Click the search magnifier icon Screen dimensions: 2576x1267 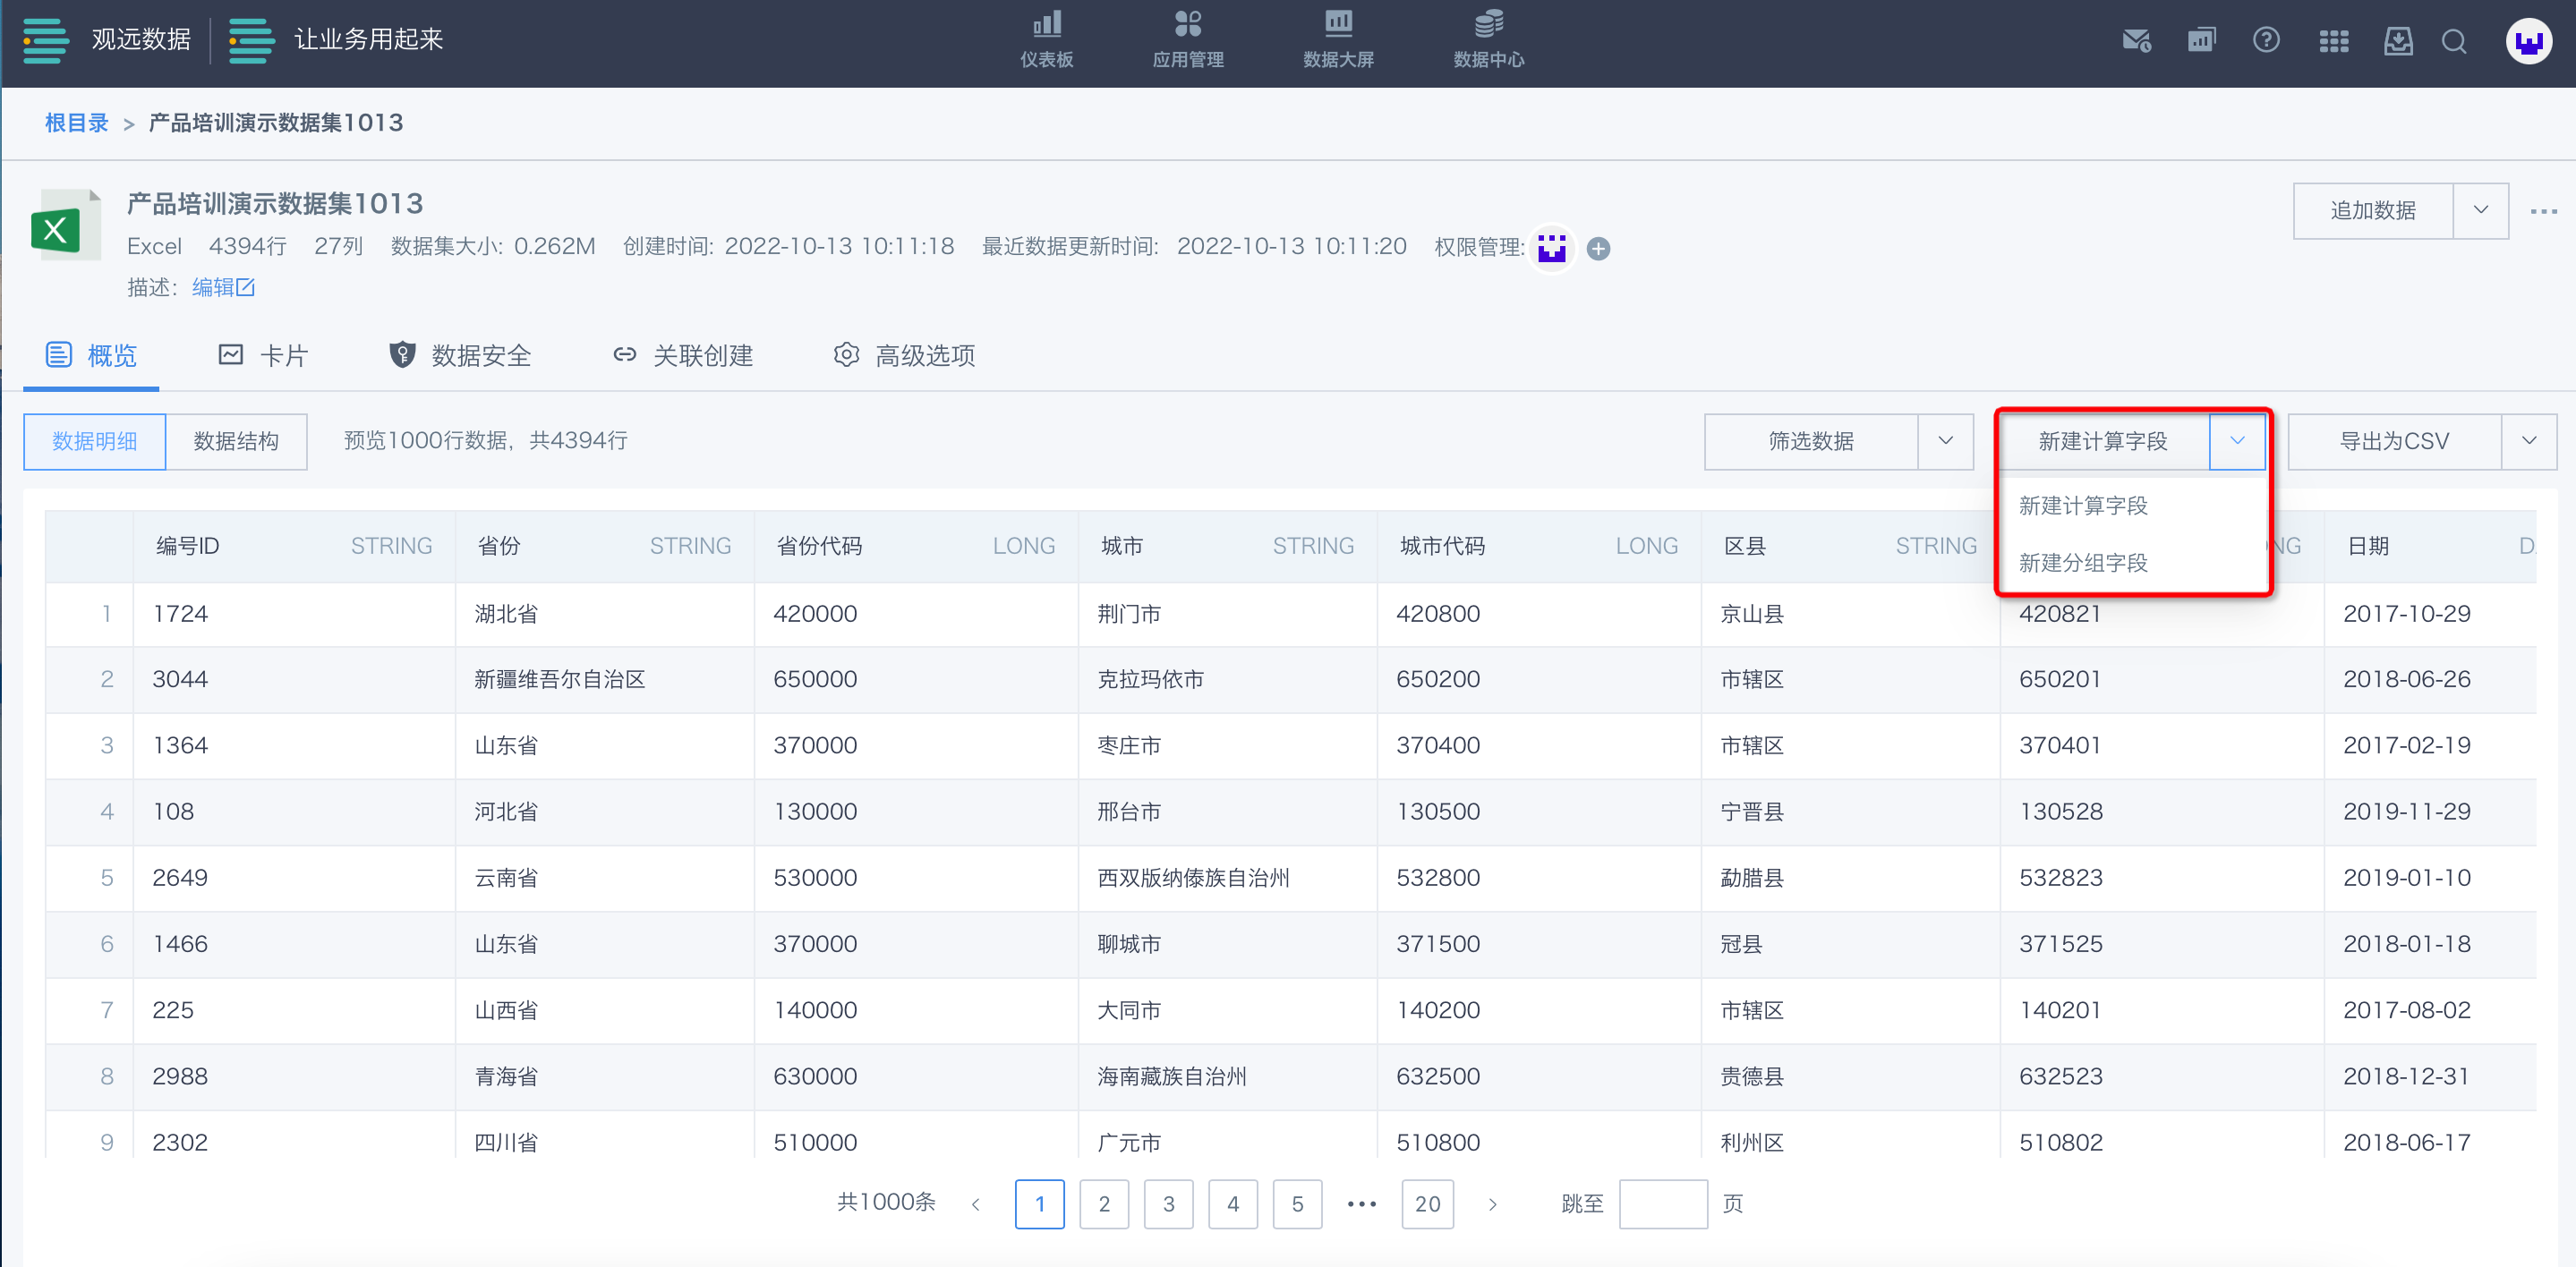coord(2453,41)
